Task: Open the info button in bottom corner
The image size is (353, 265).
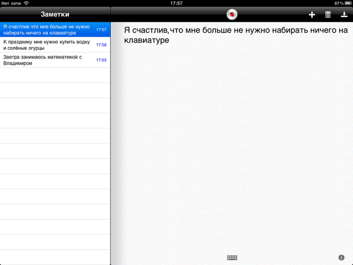Action: click(341, 257)
